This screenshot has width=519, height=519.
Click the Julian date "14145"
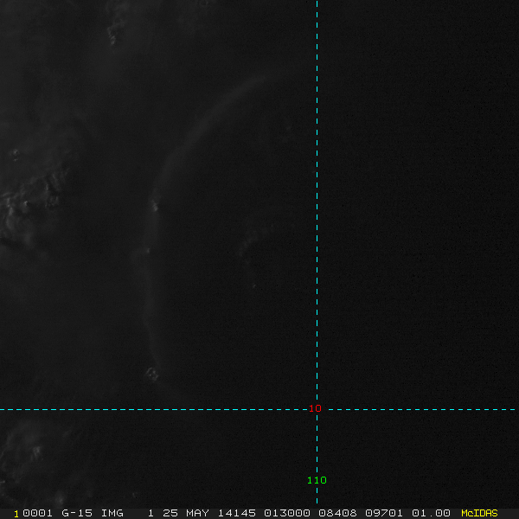coord(236,513)
